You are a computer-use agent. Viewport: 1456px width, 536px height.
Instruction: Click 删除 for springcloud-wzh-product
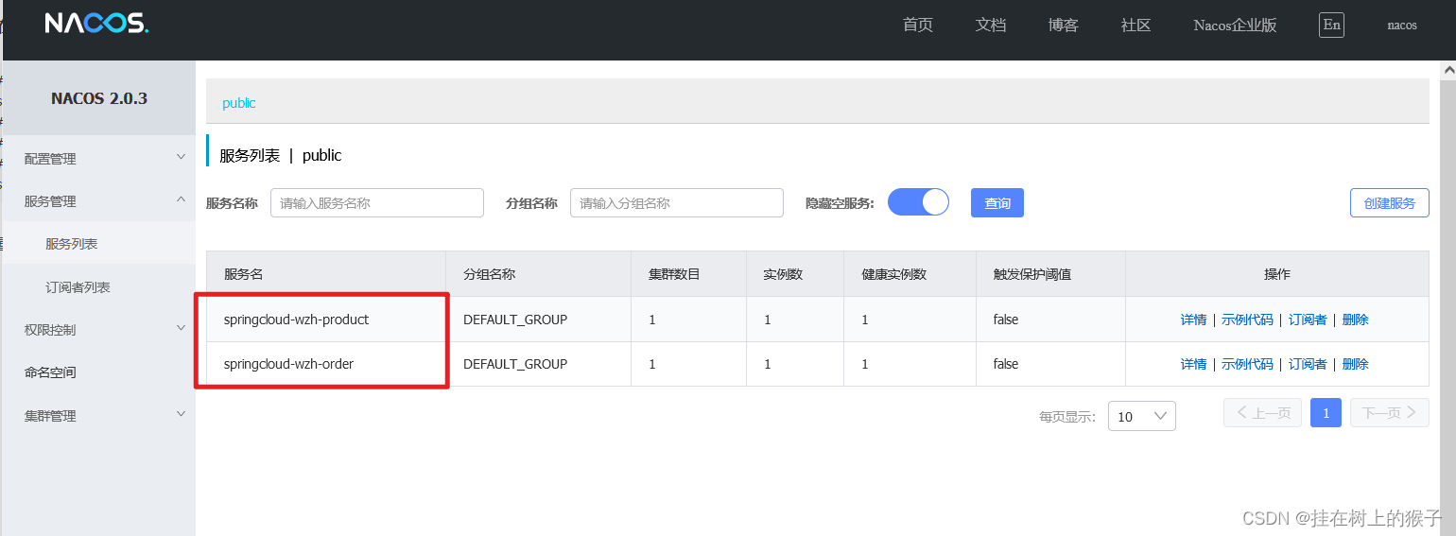1355,320
